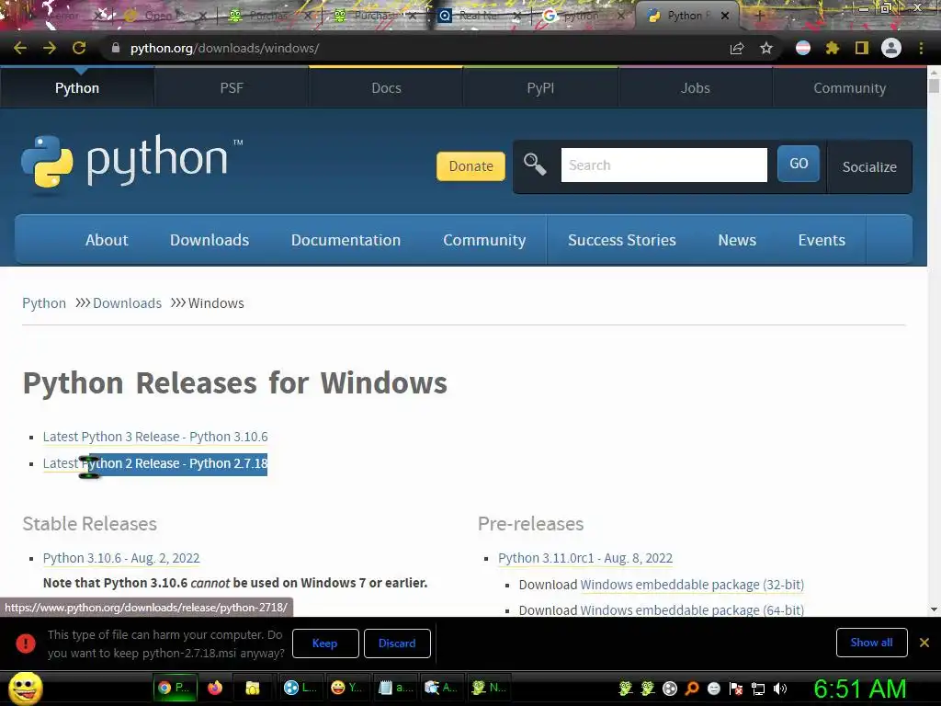Open a new browser tab

759,16
